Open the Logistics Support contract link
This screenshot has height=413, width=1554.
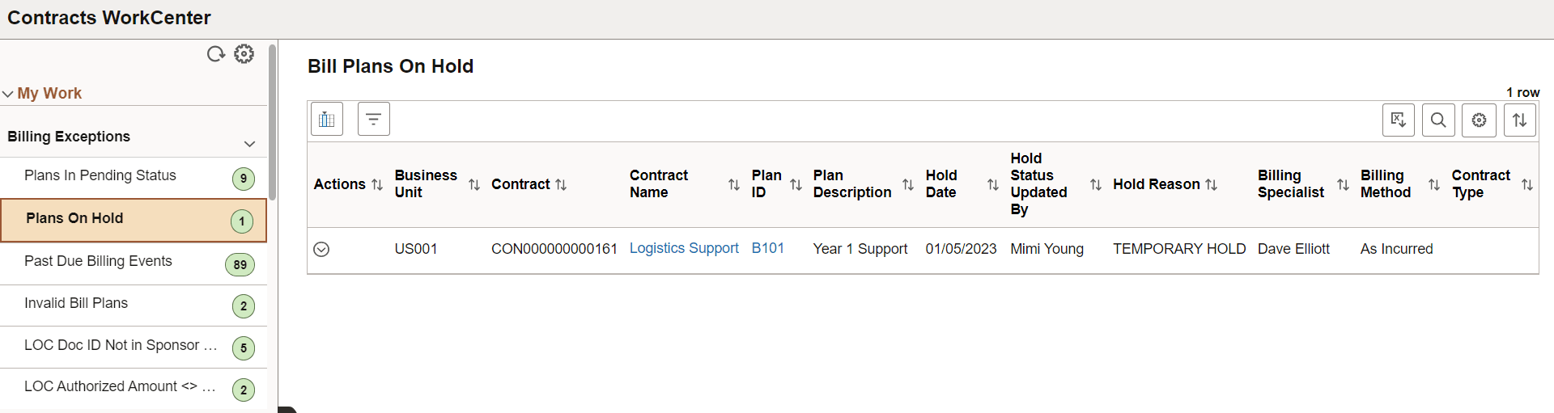pos(684,248)
